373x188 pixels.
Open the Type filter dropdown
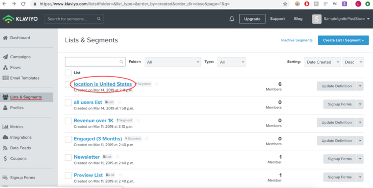(x=232, y=62)
